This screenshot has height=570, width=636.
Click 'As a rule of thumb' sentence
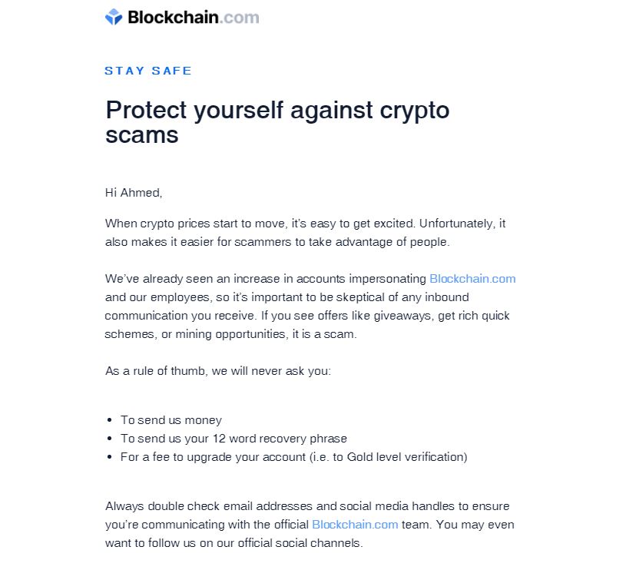pos(218,371)
